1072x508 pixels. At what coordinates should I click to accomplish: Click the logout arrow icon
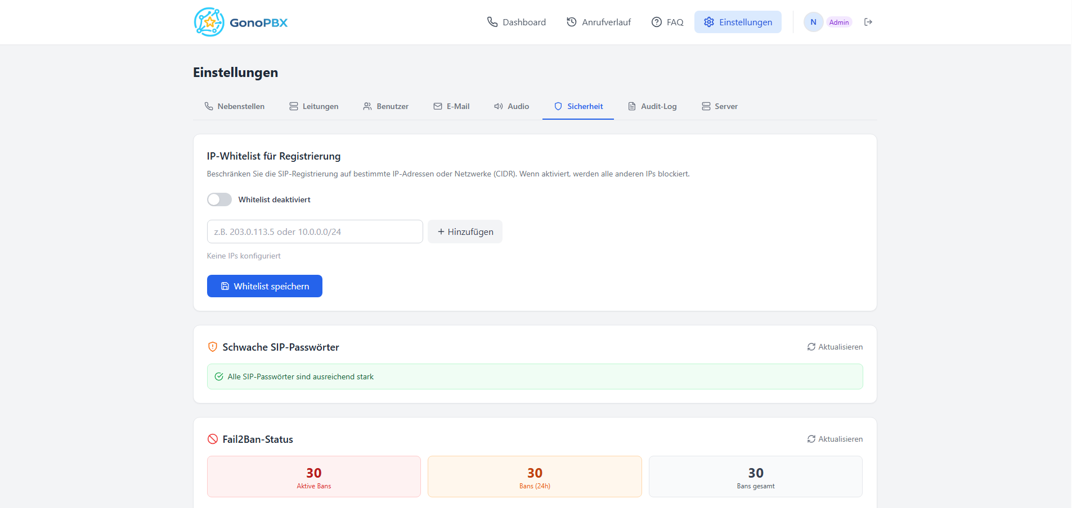click(x=868, y=22)
